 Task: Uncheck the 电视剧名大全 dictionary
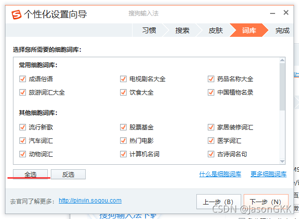pyautogui.click(x=123, y=79)
